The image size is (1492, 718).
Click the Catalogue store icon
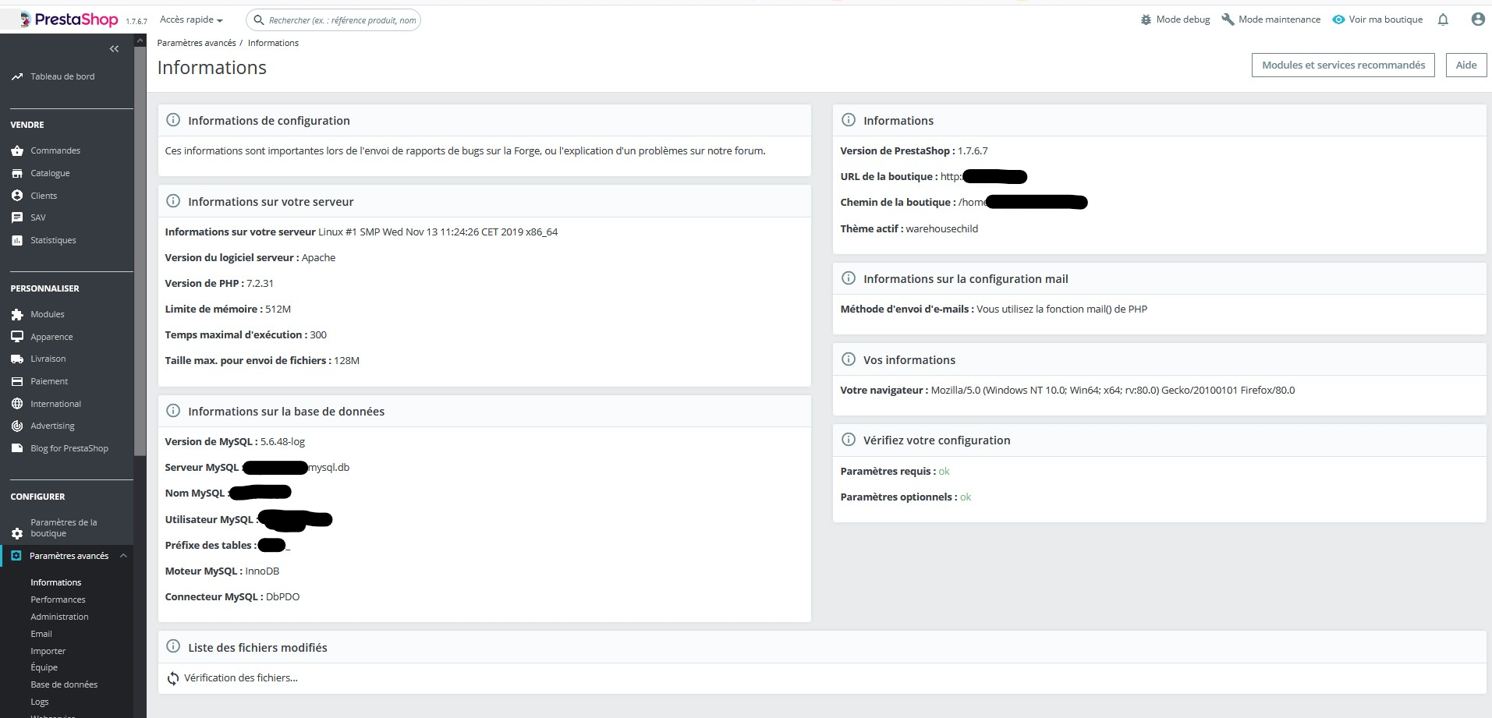point(17,173)
